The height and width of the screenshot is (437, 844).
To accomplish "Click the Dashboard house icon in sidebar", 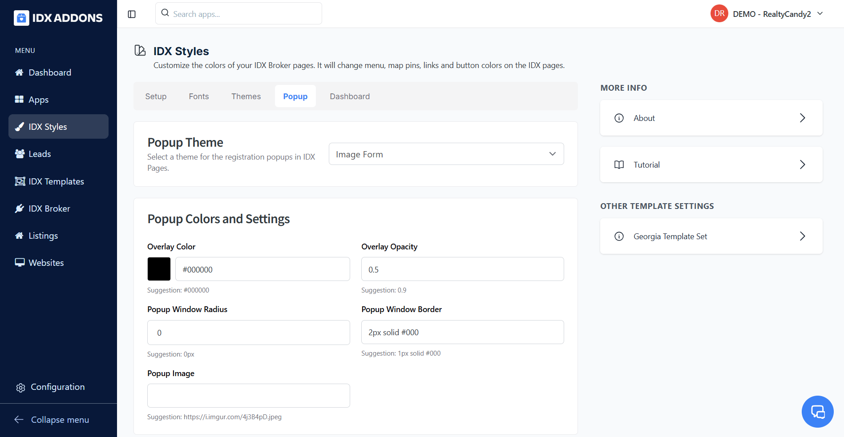I will [x=19, y=72].
